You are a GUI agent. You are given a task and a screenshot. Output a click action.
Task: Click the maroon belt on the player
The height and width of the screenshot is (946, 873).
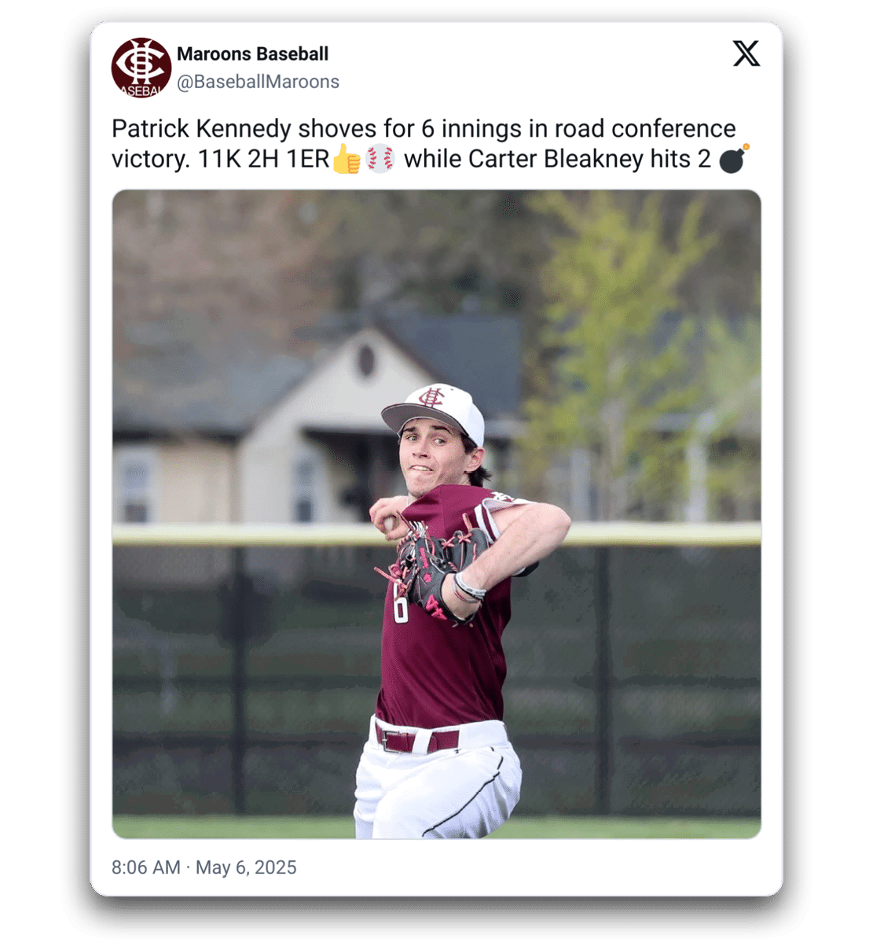click(x=416, y=739)
